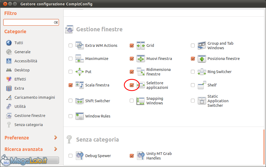Viewport: 266px width, 167px height.
Task: Click the Shelf plugin icon
Action: coord(202,85)
